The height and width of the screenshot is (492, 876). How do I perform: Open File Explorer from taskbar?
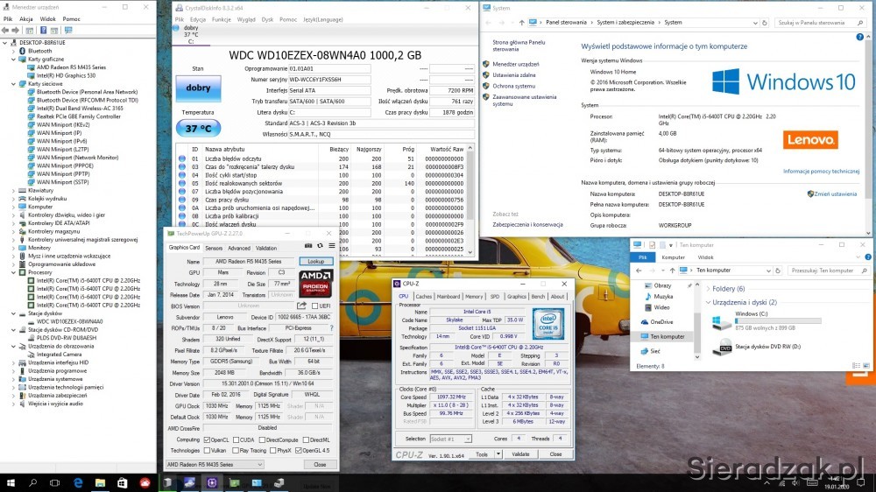click(x=100, y=482)
